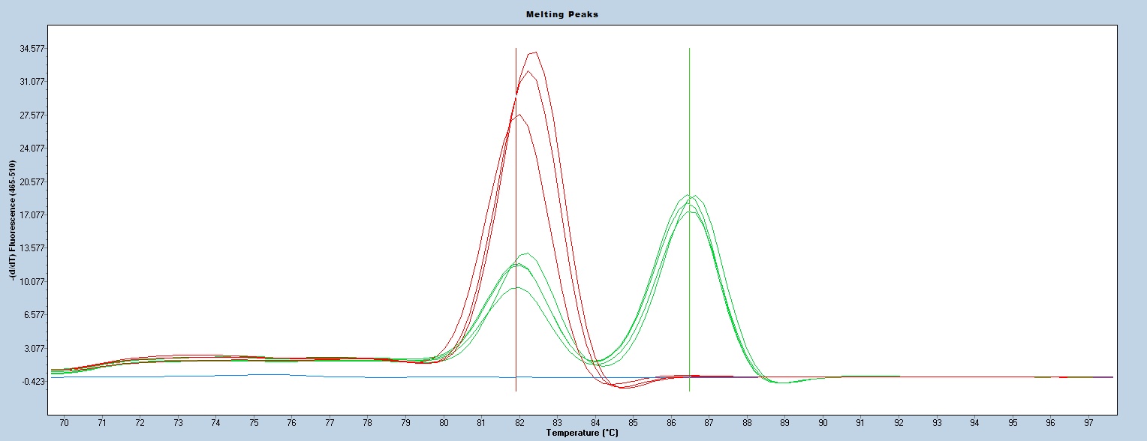Select the 82 tick on the temperature axis
Image resolution: width=1147 pixels, height=441 pixels.
point(519,423)
